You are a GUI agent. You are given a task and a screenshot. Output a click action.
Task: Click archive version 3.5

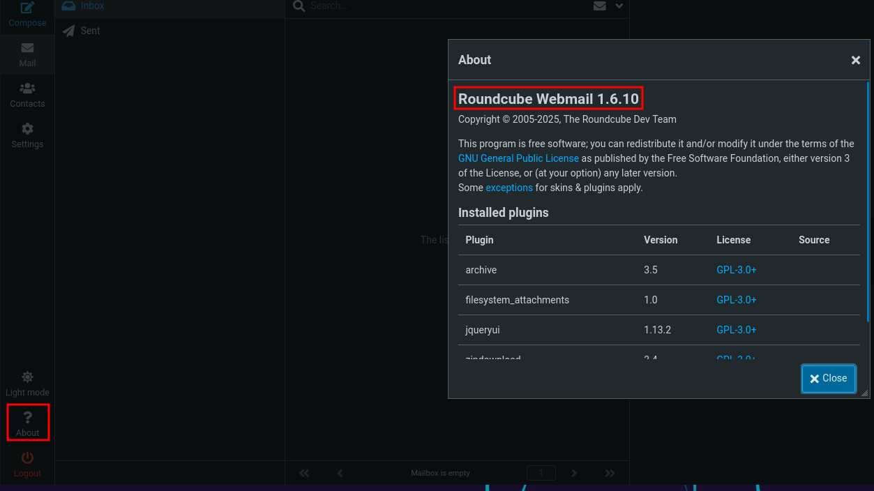(651, 270)
